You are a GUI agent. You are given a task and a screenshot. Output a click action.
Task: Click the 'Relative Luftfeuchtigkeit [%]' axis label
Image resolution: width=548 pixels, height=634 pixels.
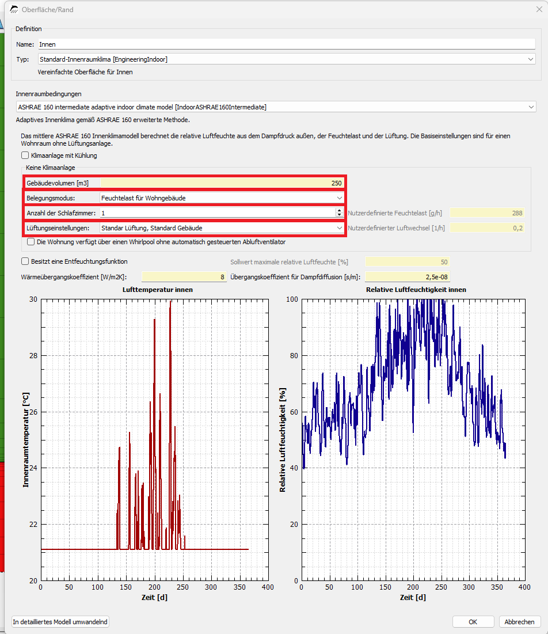pos(283,440)
